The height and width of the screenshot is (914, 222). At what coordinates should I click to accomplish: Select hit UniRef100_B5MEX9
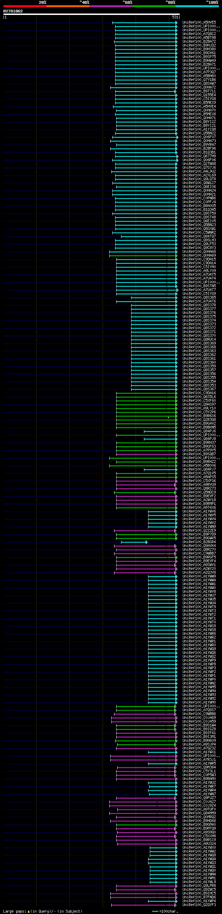199,103
